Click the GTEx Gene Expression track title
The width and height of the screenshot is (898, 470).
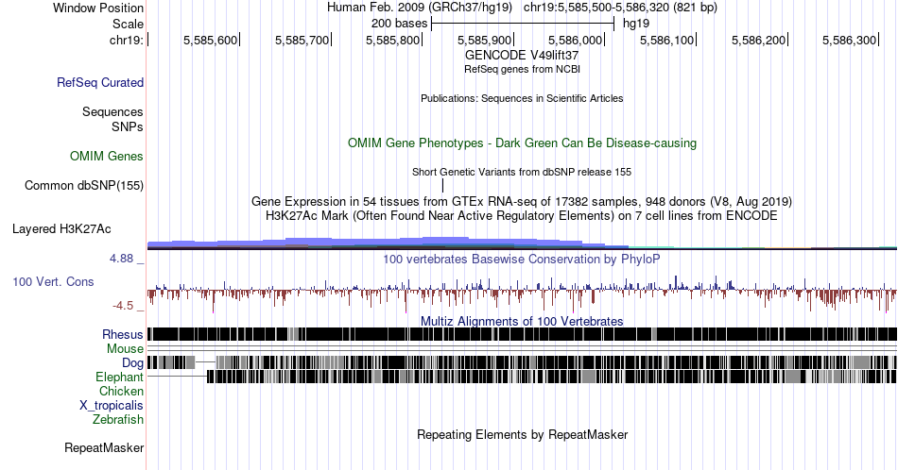pos(522,201)
